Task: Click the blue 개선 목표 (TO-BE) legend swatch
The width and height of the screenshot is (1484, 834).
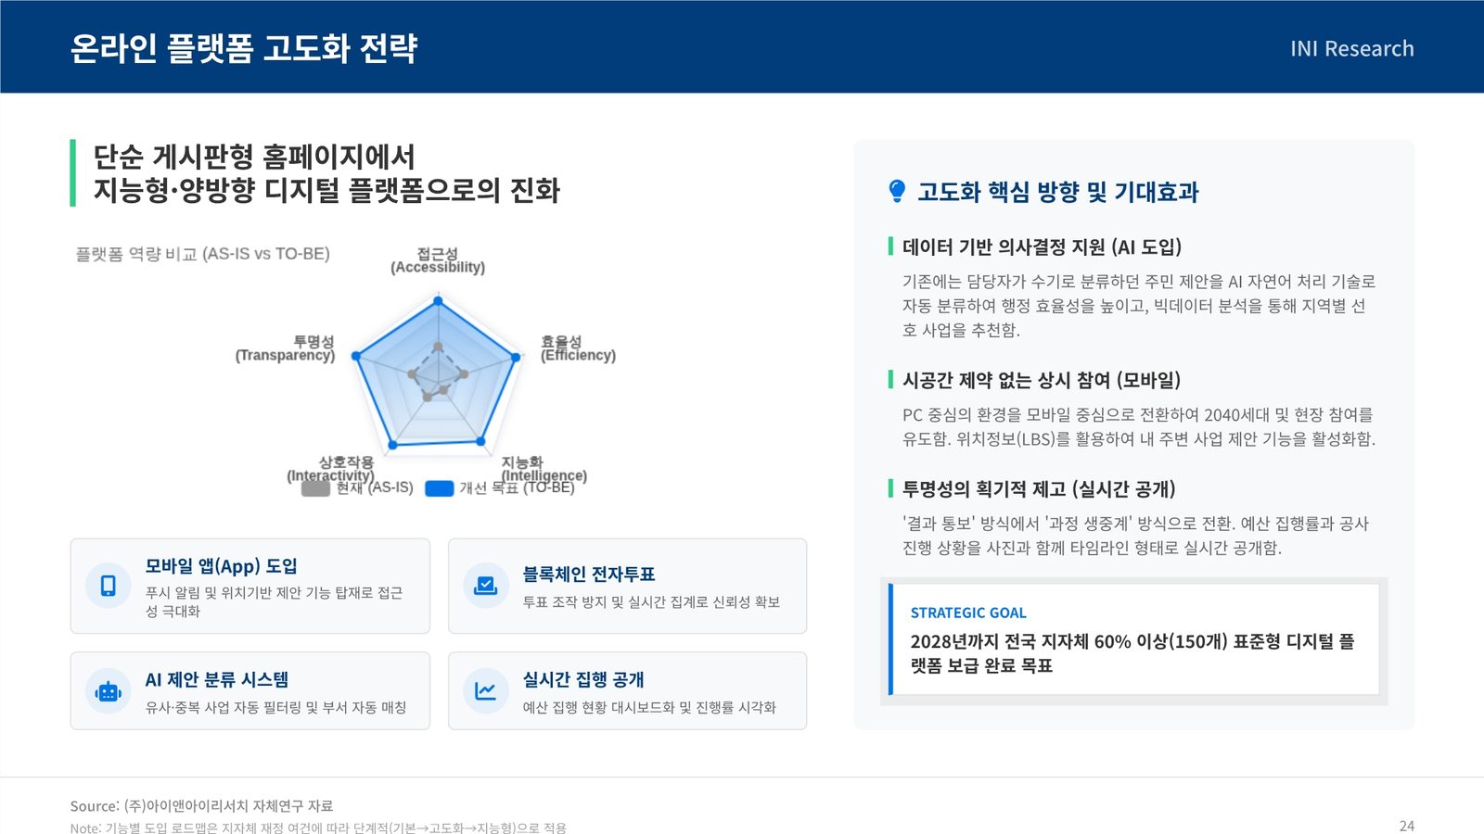Action: pos(440,488)
